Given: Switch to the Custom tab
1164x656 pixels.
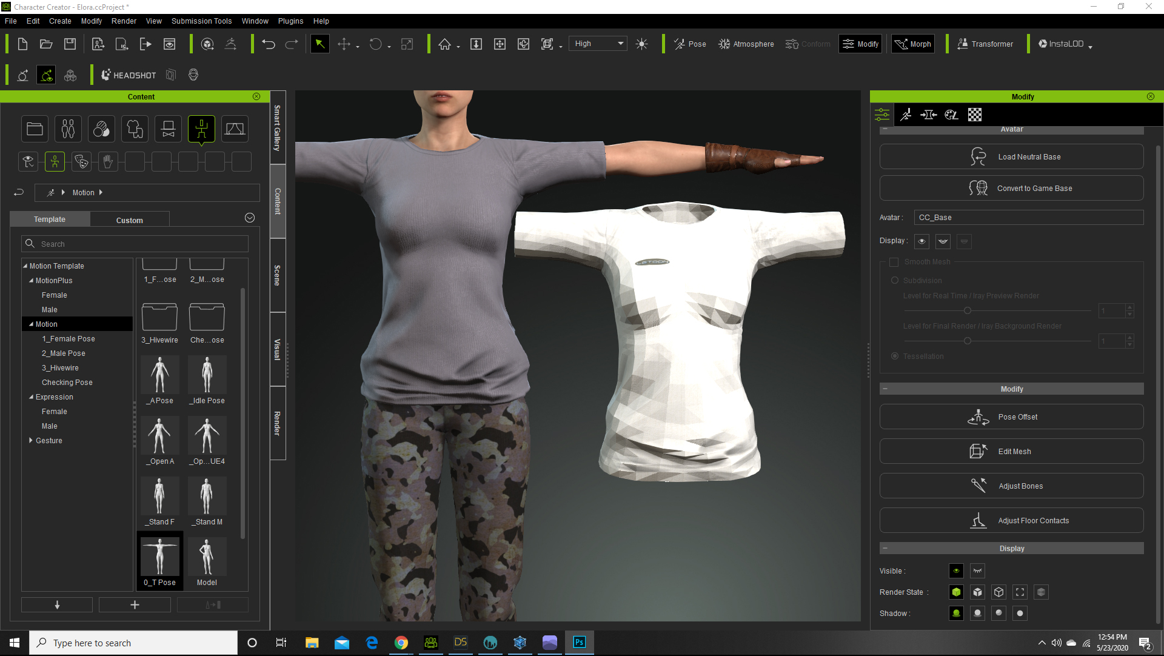Looking at the screenshot, I should click(129, 219).
